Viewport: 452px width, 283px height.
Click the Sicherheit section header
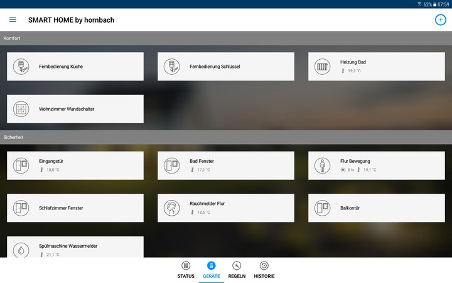[x=226, y=137]
